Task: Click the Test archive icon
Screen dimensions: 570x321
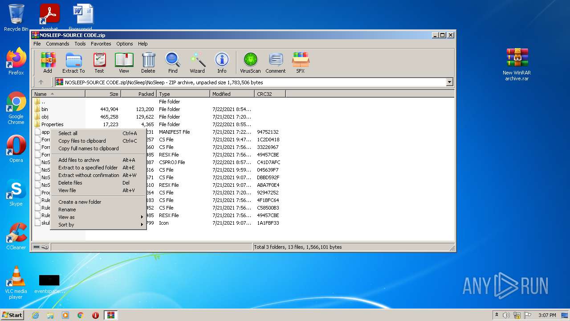Action: pyautogui.click(x=99, y=62)
